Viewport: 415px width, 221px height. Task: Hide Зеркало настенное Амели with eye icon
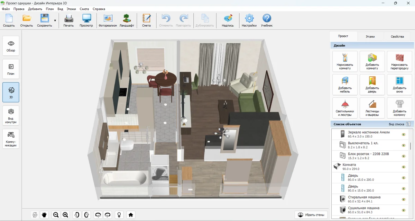click(403, 134)
